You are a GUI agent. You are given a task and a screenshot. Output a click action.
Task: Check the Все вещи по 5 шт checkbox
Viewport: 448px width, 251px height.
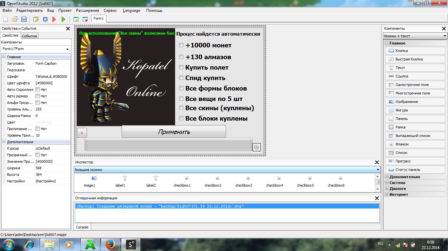181,99
